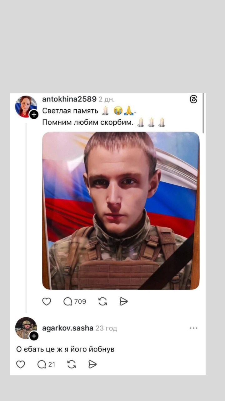The height and width of the screenshot is (401, 225).
Task: Repost the agarkov.sasha reply
Action: point(72,364)
